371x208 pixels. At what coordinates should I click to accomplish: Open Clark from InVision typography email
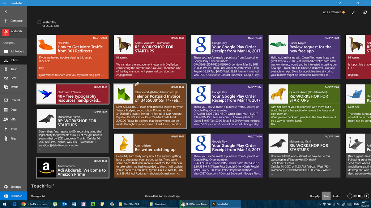coord(73,94)
